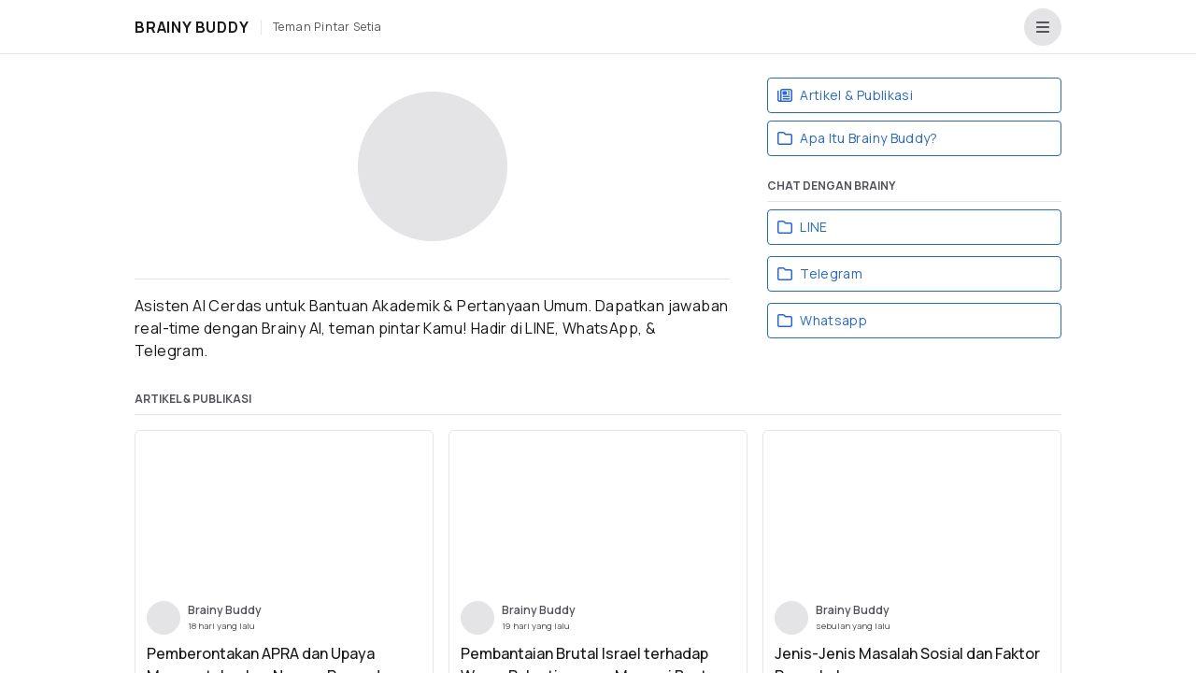Open the Apa Itu Brainy Buddy? page
This screenshot has height=673, width=1196.
(x=868, y=138)
